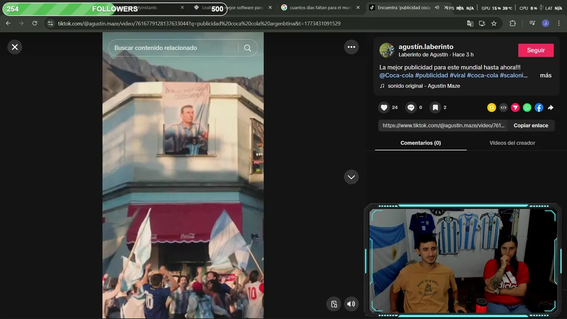Click the browser back arrow

click(x=8, y=23)
